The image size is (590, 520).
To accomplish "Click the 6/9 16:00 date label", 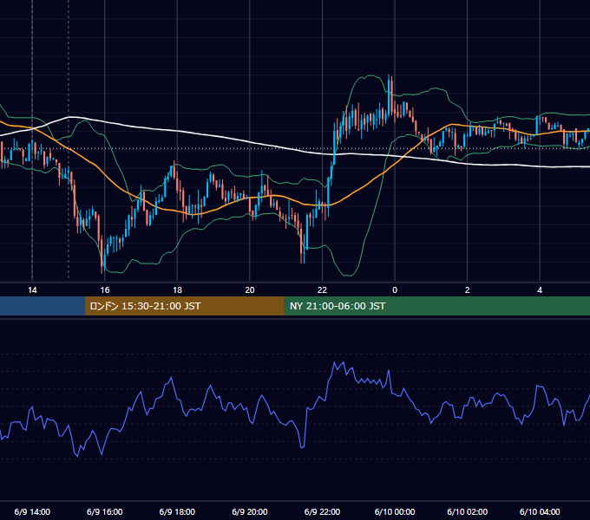I will [105, 511].
